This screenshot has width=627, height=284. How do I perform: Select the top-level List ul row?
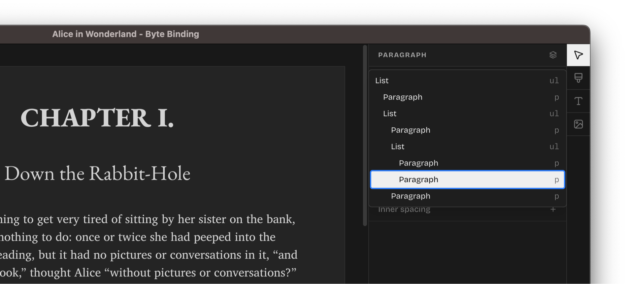(467, 80)
